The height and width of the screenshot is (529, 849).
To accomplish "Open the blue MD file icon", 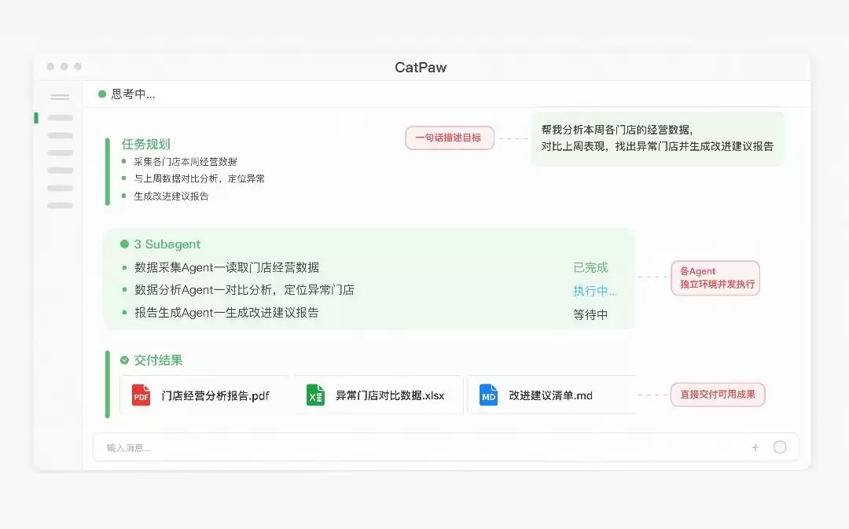I will [x=488, y=395].
